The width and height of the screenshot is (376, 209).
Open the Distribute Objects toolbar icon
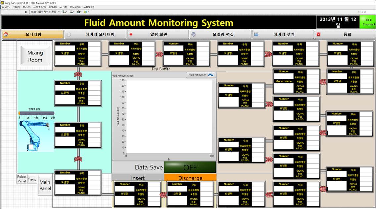pos(72,12)
